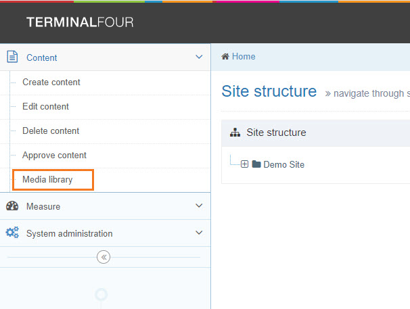Collapse the Content menu chevron
The image size is (410, 309).
tap(199, 57)
